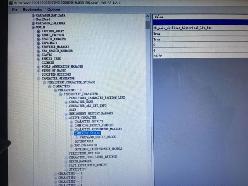Expand the DIPLOMACY tree node
The height and width of the screenshot is (186, 248).
tap(38, 43)
